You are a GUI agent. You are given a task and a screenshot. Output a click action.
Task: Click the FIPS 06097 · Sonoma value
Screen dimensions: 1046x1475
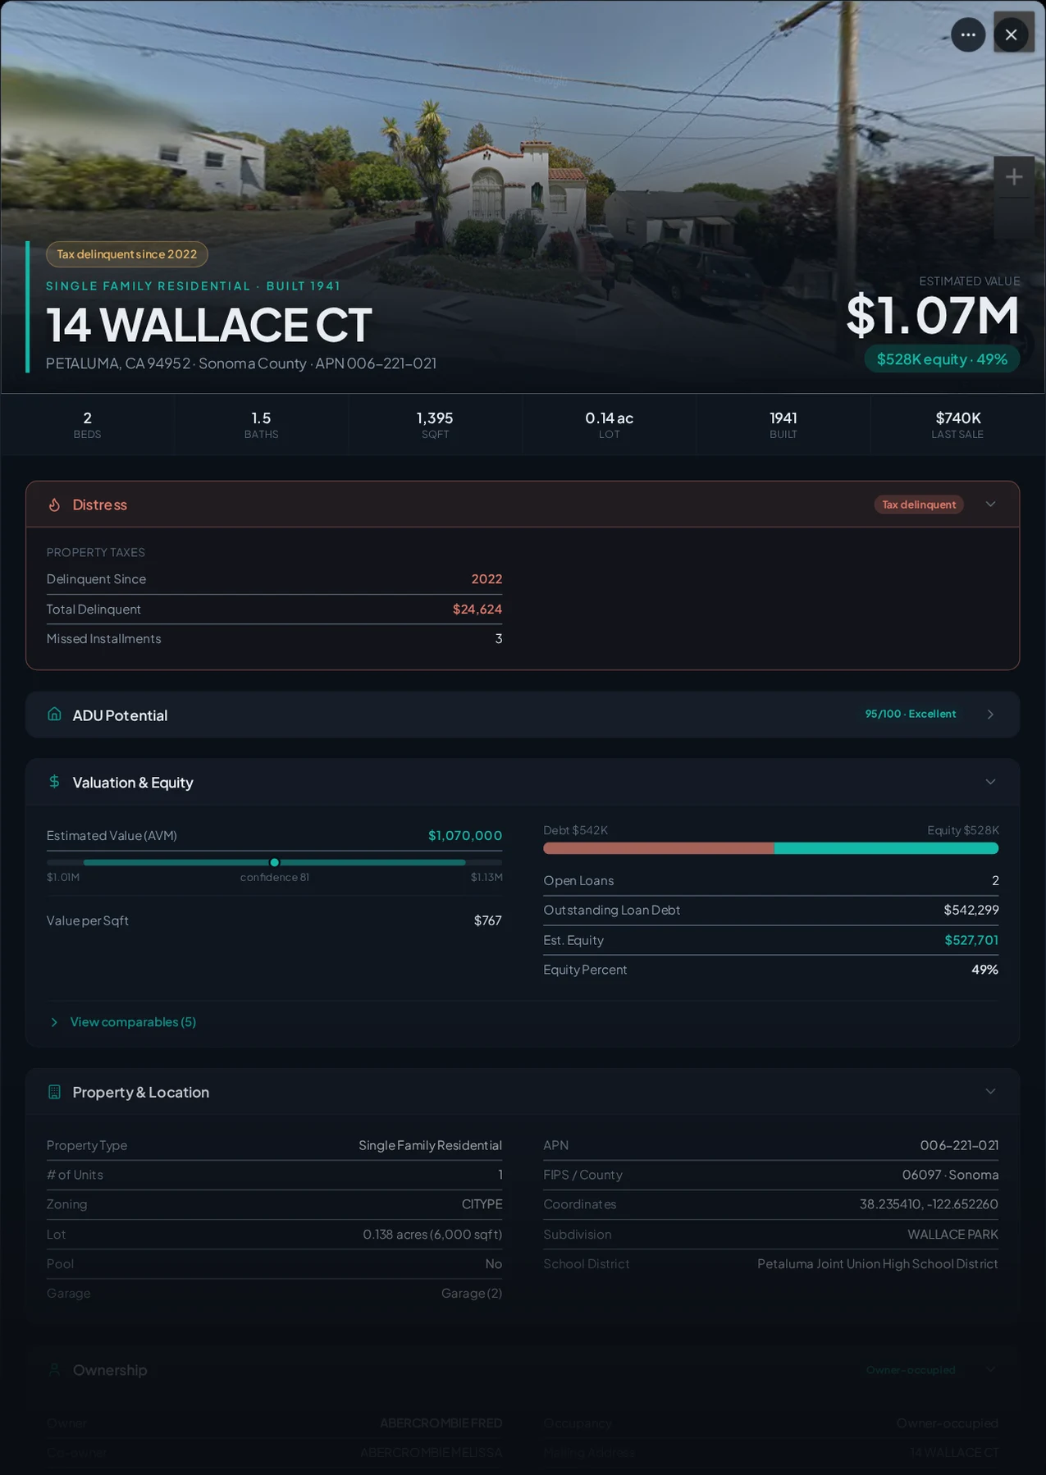coord(950,1175)
